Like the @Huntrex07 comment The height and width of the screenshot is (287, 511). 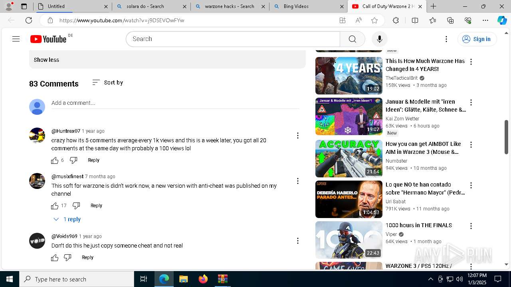pos(55,160)
